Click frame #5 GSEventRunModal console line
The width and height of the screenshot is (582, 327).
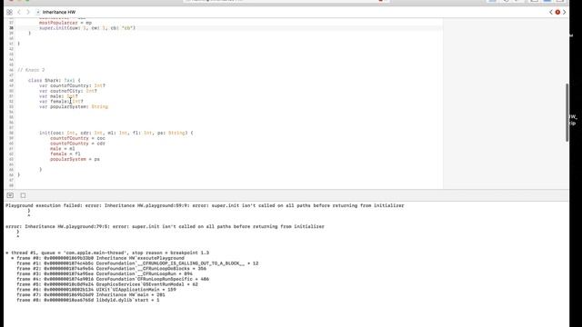click(107, 284)
